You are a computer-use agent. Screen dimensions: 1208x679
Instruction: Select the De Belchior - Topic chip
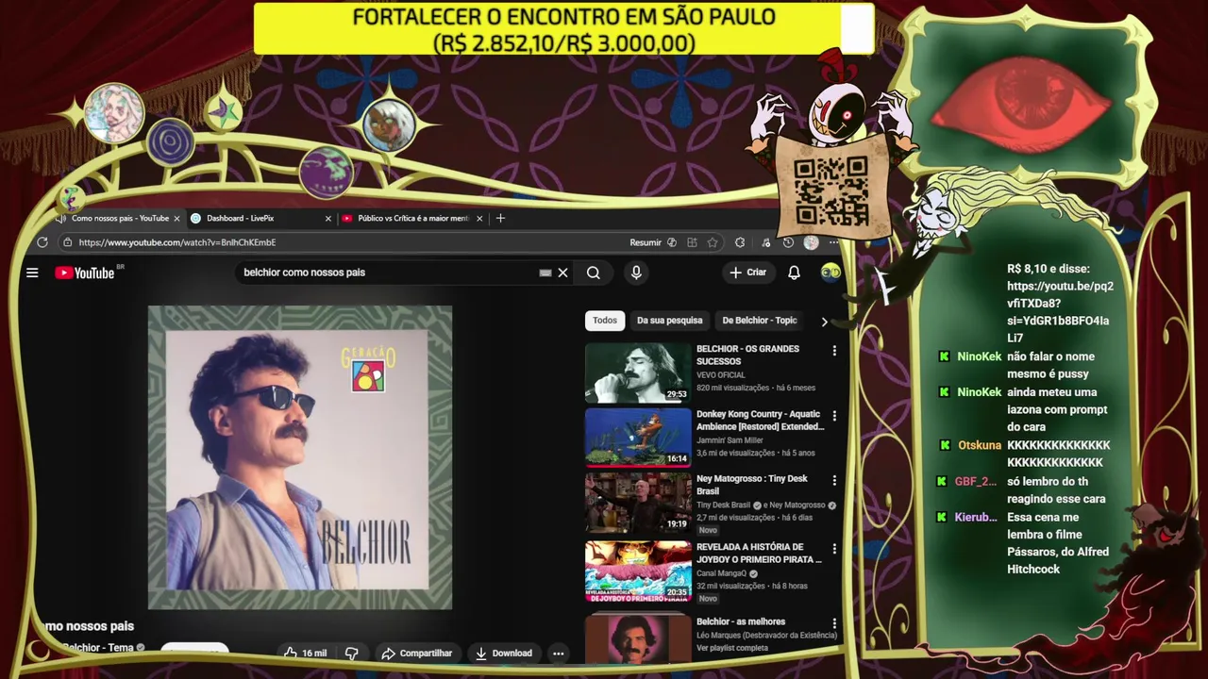[760, 321]
